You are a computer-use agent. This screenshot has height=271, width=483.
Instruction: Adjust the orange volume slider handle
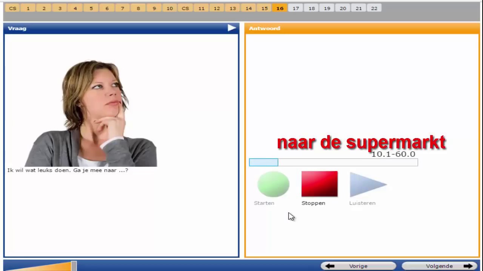pos(74,266)
